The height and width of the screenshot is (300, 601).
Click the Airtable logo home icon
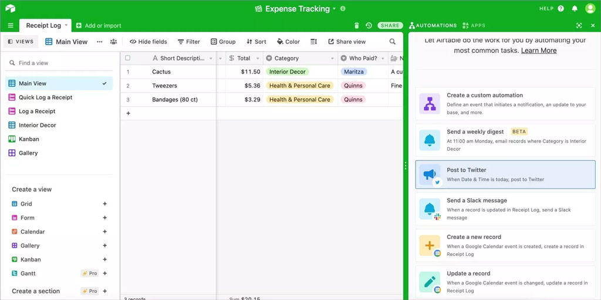click(x=11, y=8)
